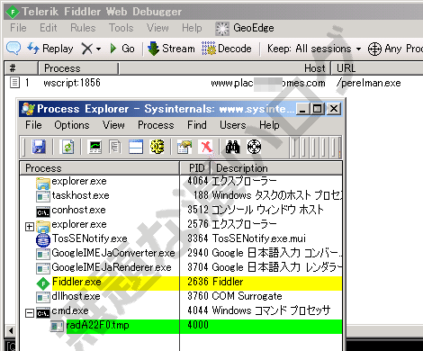The image size is (423, 351).
Task: Sort by PID column in Process Explorer
Action: pyautogui.click(x=195, y=168)
